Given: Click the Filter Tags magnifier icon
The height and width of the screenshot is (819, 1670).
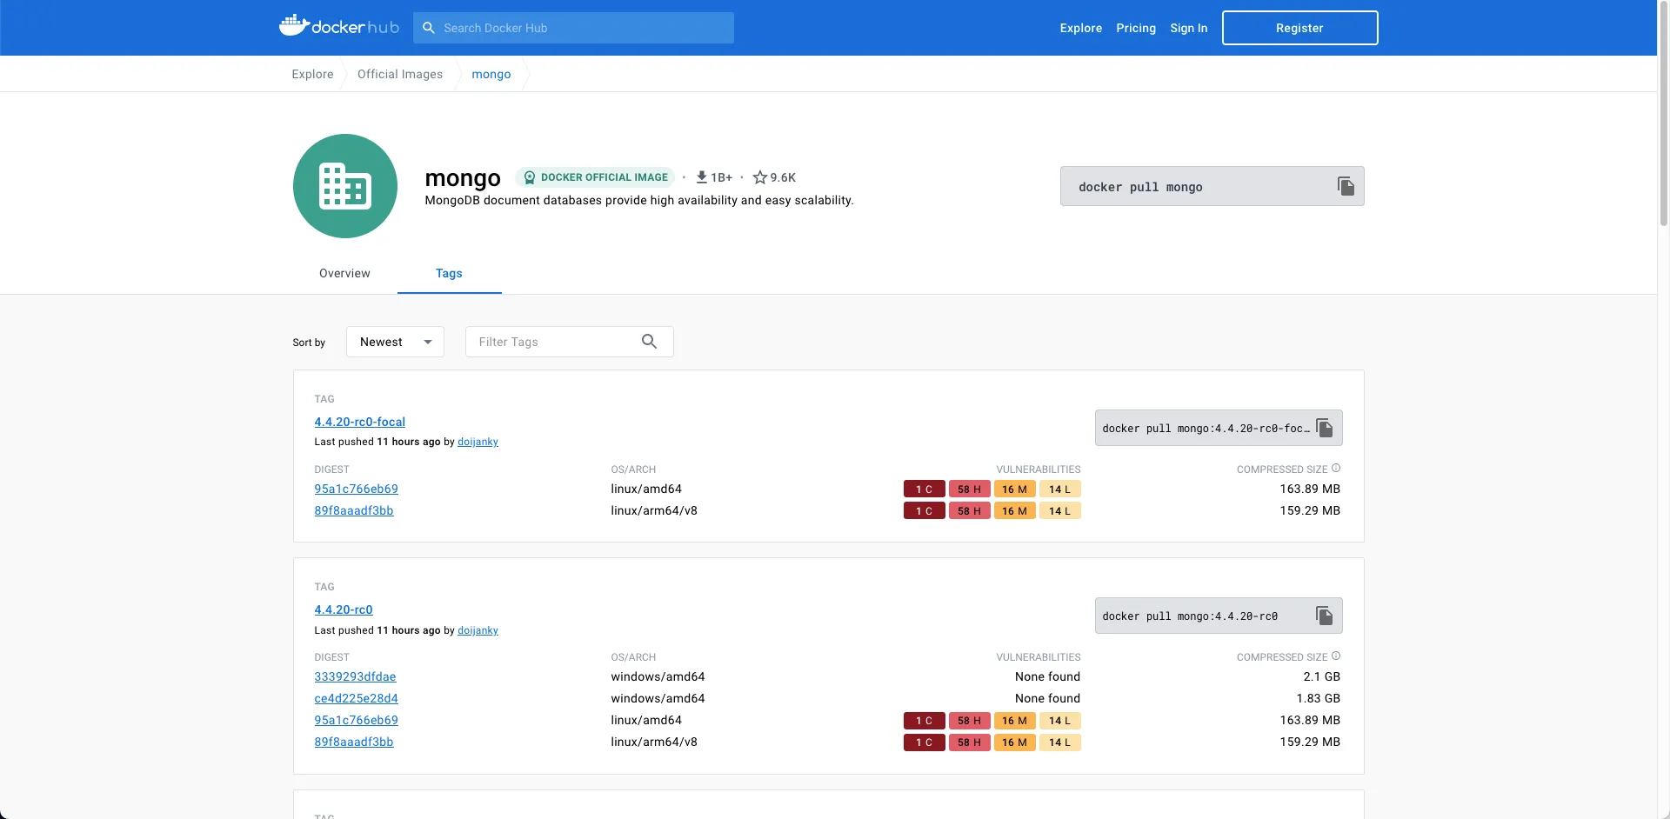Looking at the screenshot, I should coord(649,342).
